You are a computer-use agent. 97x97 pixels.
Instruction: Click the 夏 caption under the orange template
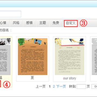32,78
